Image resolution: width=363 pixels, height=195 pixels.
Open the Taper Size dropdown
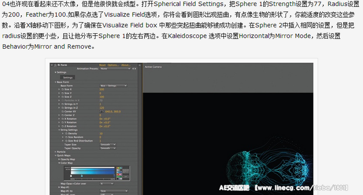(x=107, y=144)
